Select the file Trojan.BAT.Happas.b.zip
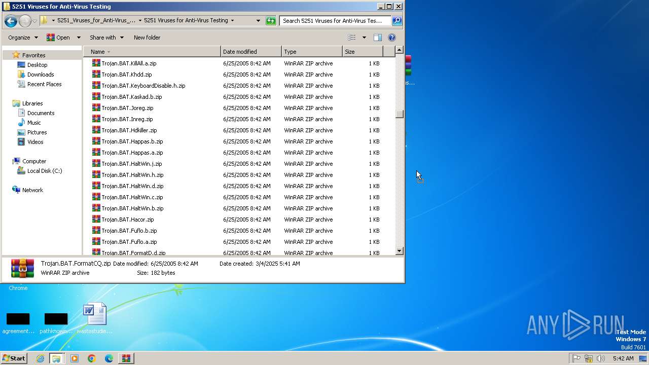 132,141
